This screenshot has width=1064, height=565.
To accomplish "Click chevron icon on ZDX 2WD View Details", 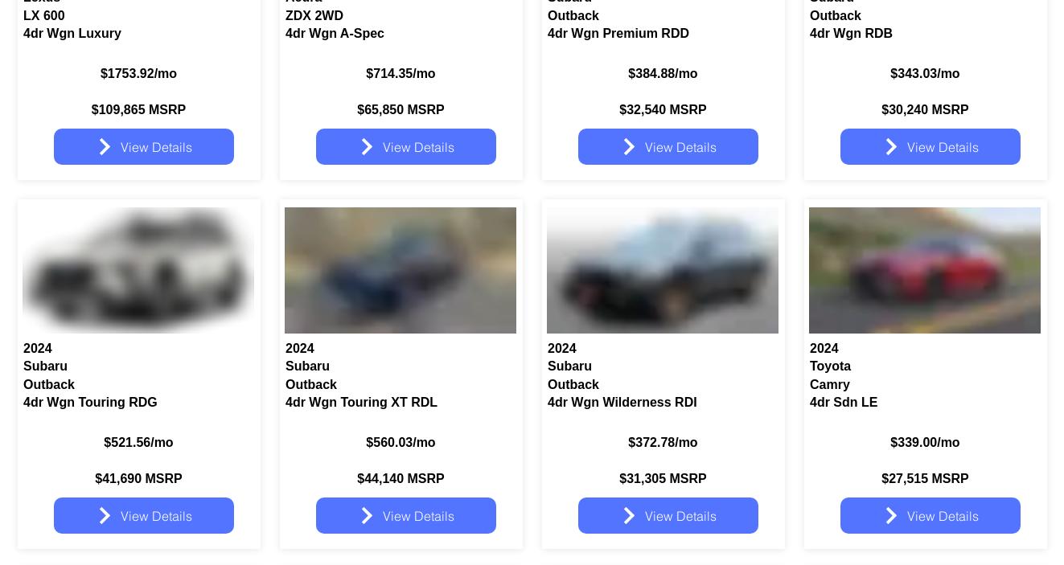I will [367, 147].
